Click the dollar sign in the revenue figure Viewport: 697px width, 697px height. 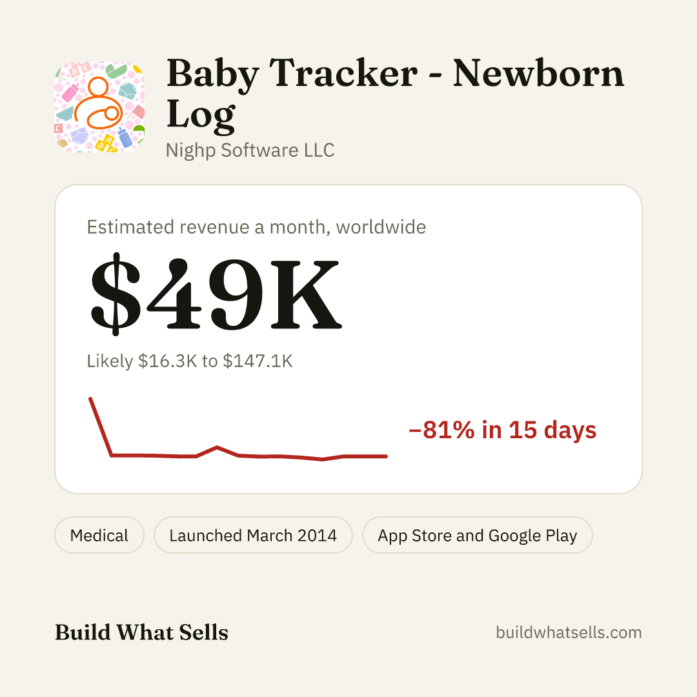116,294
